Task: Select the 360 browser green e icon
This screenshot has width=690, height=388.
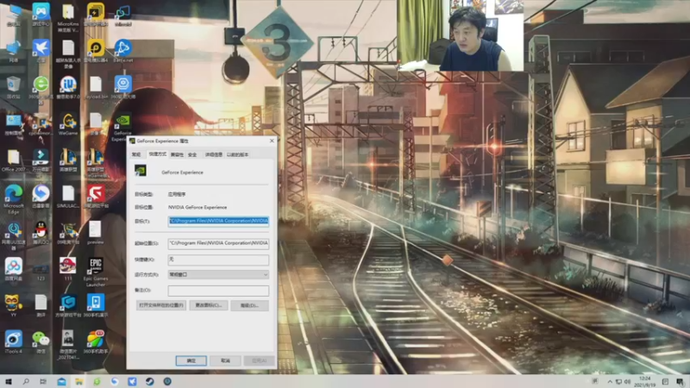Action: [x=41, y=88]
